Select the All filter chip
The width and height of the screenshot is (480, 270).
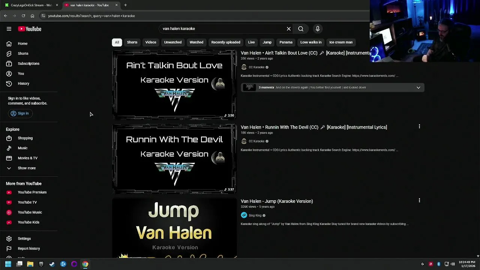117,42
